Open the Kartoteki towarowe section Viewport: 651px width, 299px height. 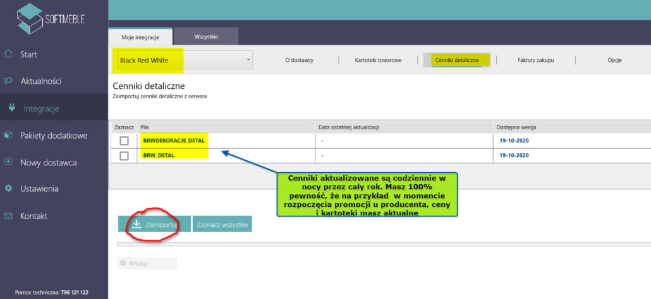click(x=378, y=61)
